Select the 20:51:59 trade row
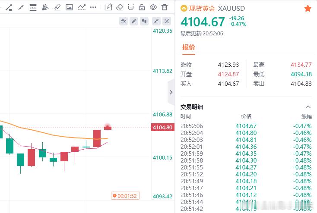The height and width of the screenshot is (213, 317). point(246,153)
